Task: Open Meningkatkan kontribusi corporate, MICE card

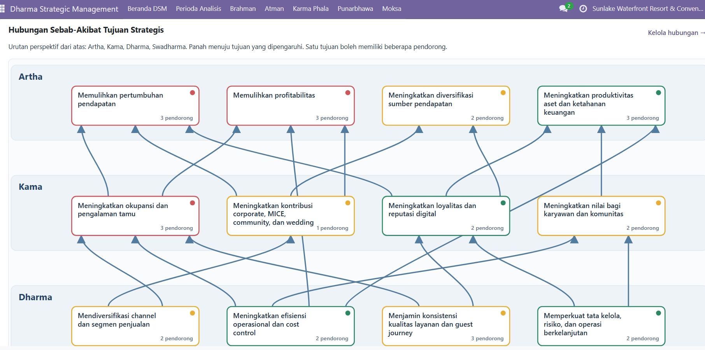Action: click(291, 216)
